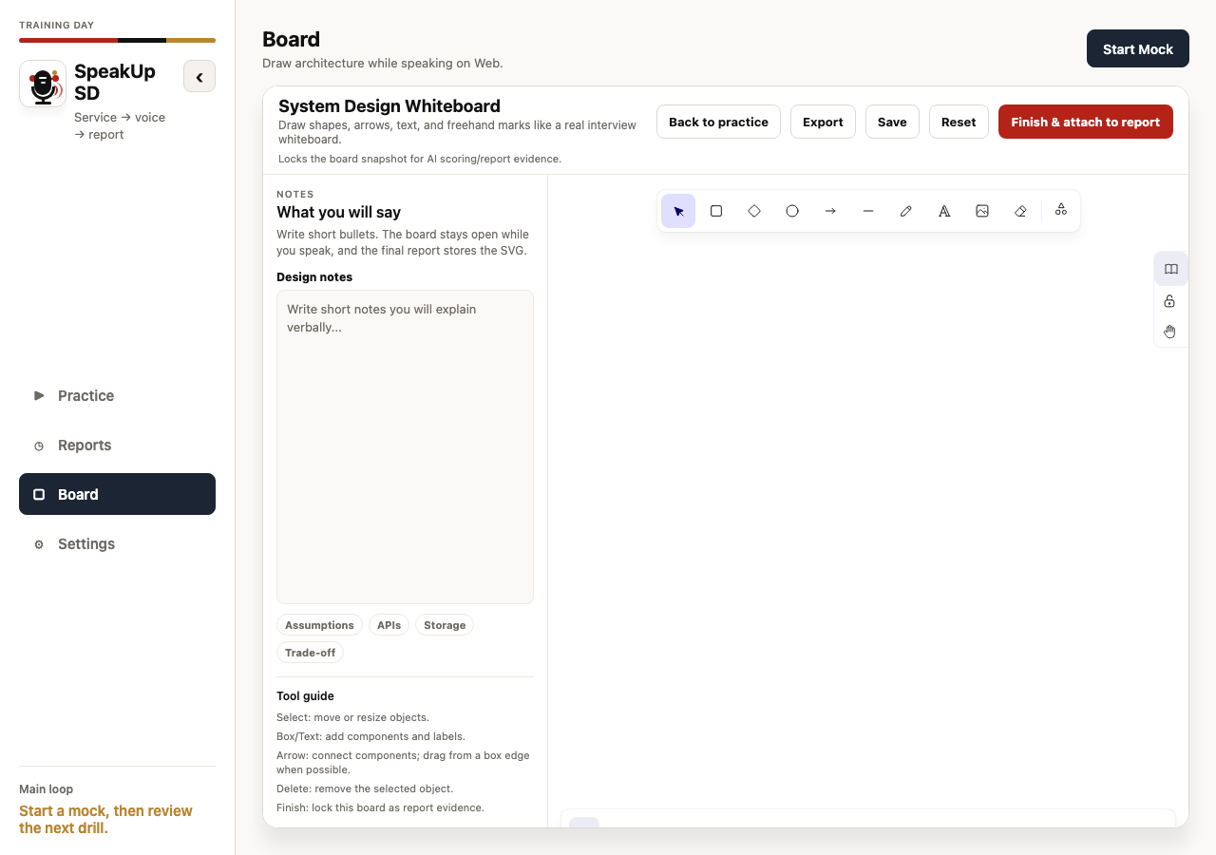Click the 'Tool guide' heading

[305, 696]
